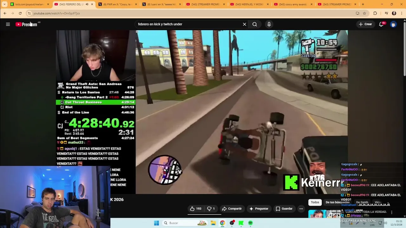Open the YouTube account avatar menu
The image size is (406, 228).
tap(393, 24)
